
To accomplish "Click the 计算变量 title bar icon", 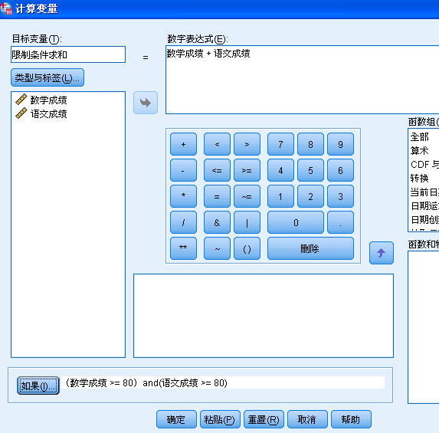I will coord(6,8).
